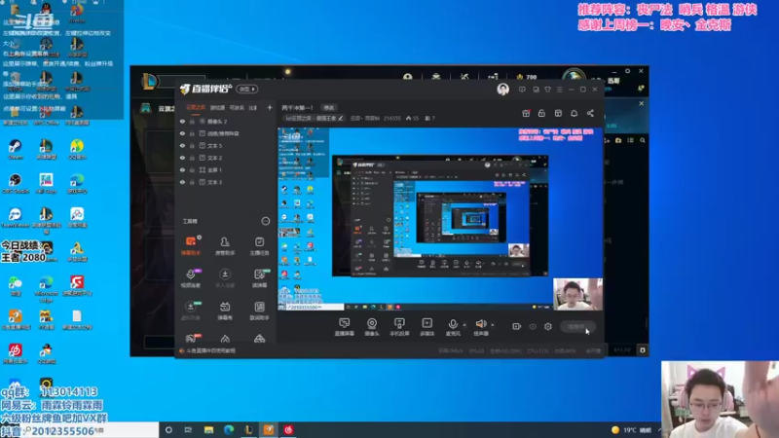Expand speaker options arrow
779x438 pixels.
[493, 325]
